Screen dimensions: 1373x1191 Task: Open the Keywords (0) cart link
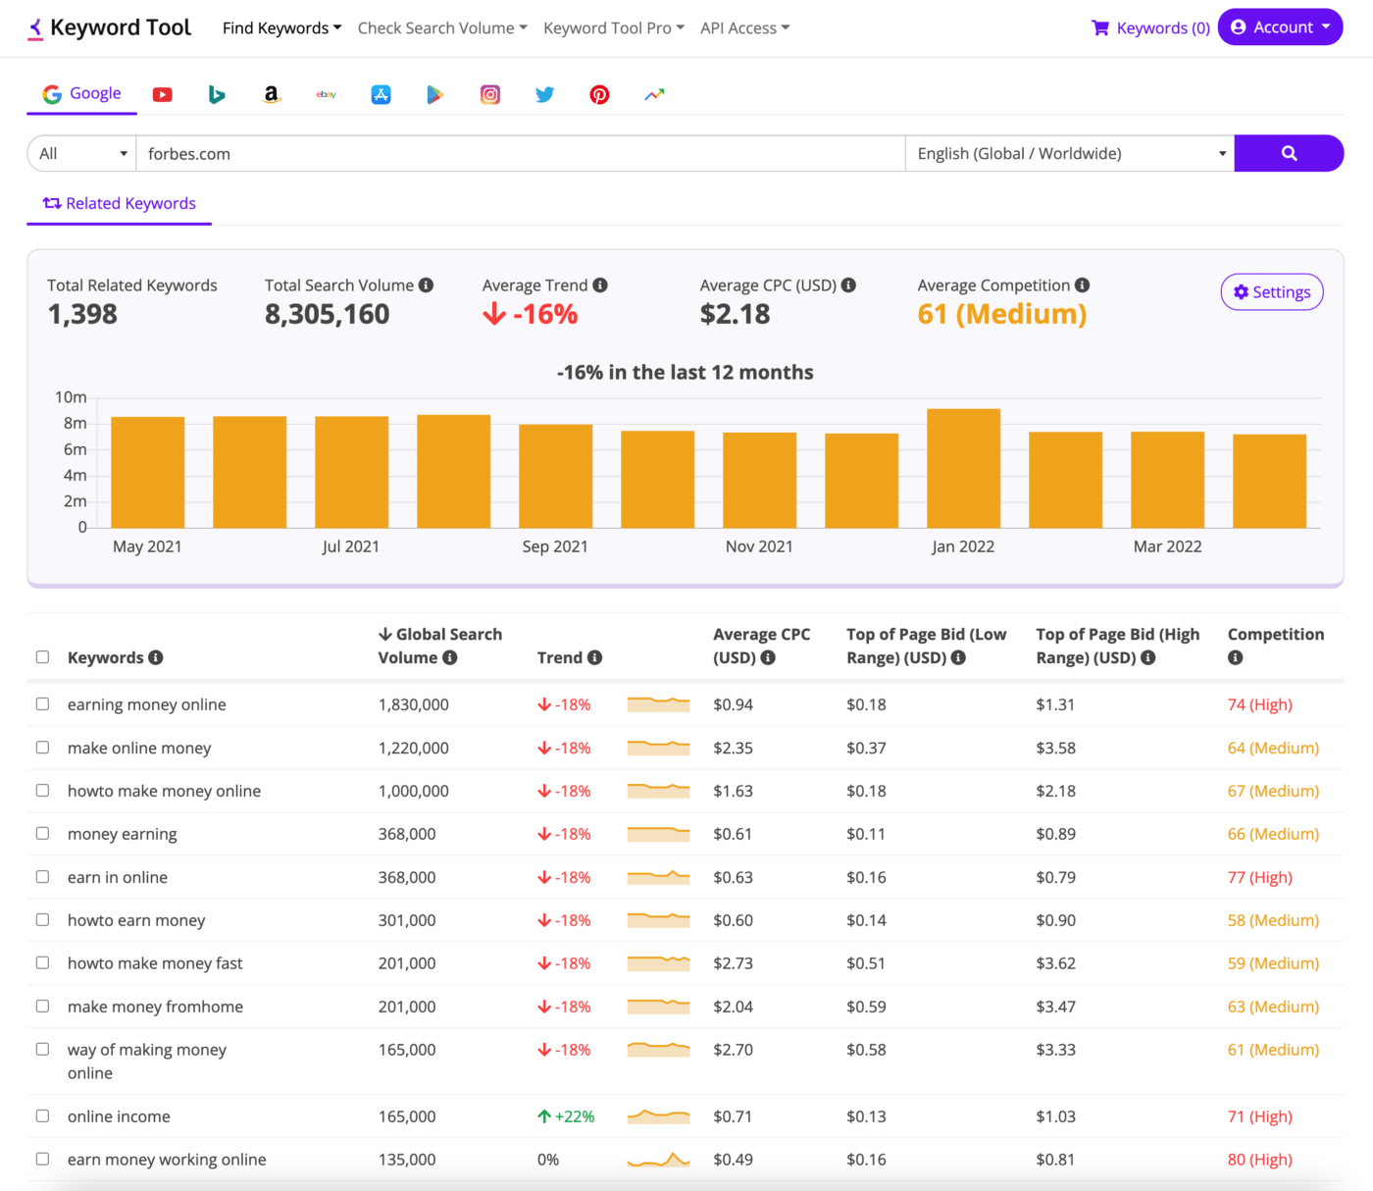coord(1151,28)
